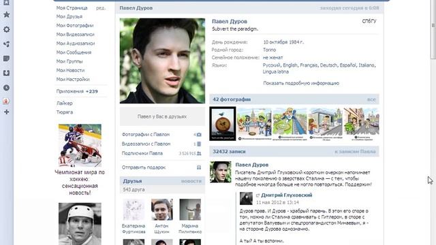Open Мои Фотографии menu item
This screenshot has height=245, width=436.
click(x=75, y=26)
